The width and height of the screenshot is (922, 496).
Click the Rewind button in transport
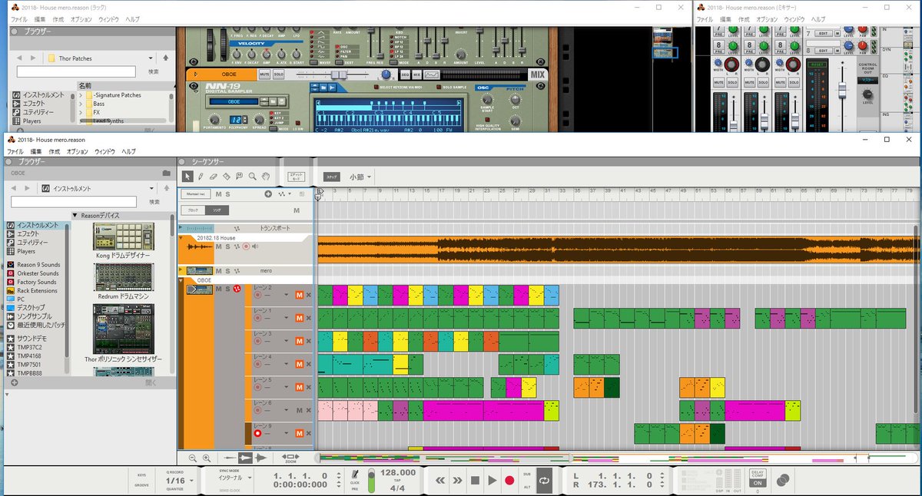441,480
